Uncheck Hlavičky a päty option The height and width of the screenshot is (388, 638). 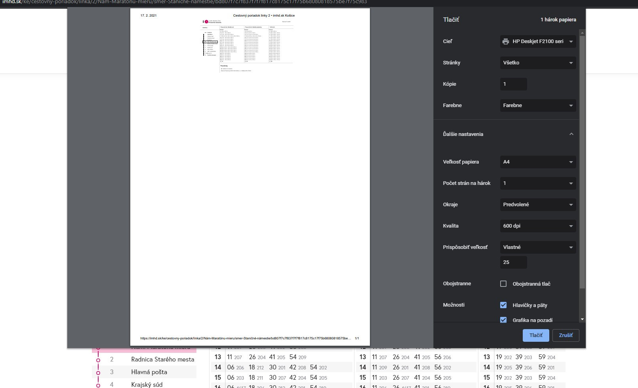coord(503,305)
